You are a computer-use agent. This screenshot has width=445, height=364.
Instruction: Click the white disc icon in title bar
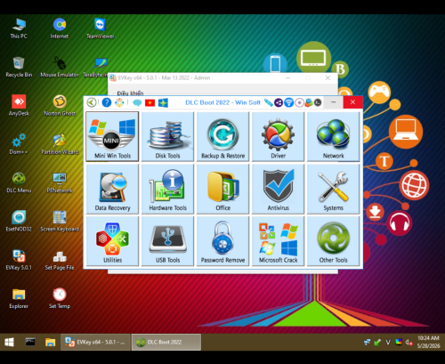299,102
